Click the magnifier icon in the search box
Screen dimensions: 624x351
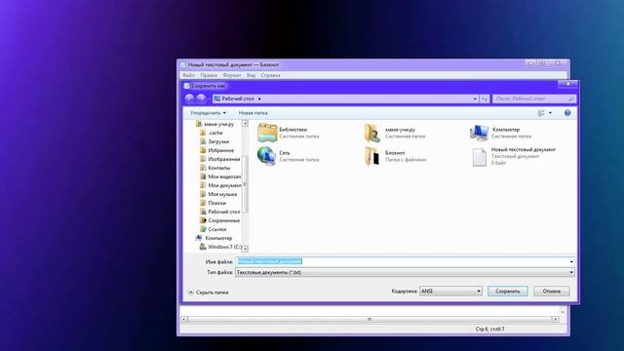571,98
